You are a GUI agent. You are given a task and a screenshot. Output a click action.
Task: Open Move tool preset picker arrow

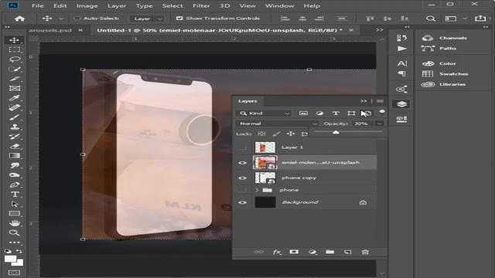61,19
